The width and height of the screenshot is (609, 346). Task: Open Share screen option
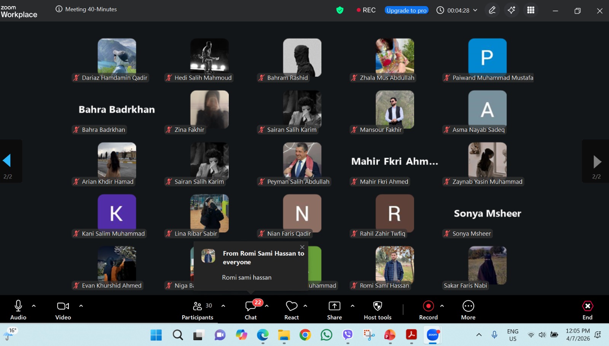pos(334,306)
